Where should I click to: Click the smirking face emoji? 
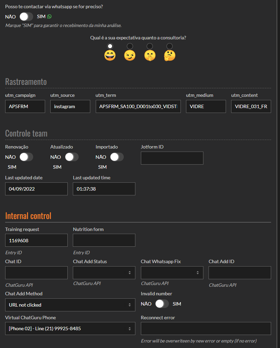tap(130, 55)
